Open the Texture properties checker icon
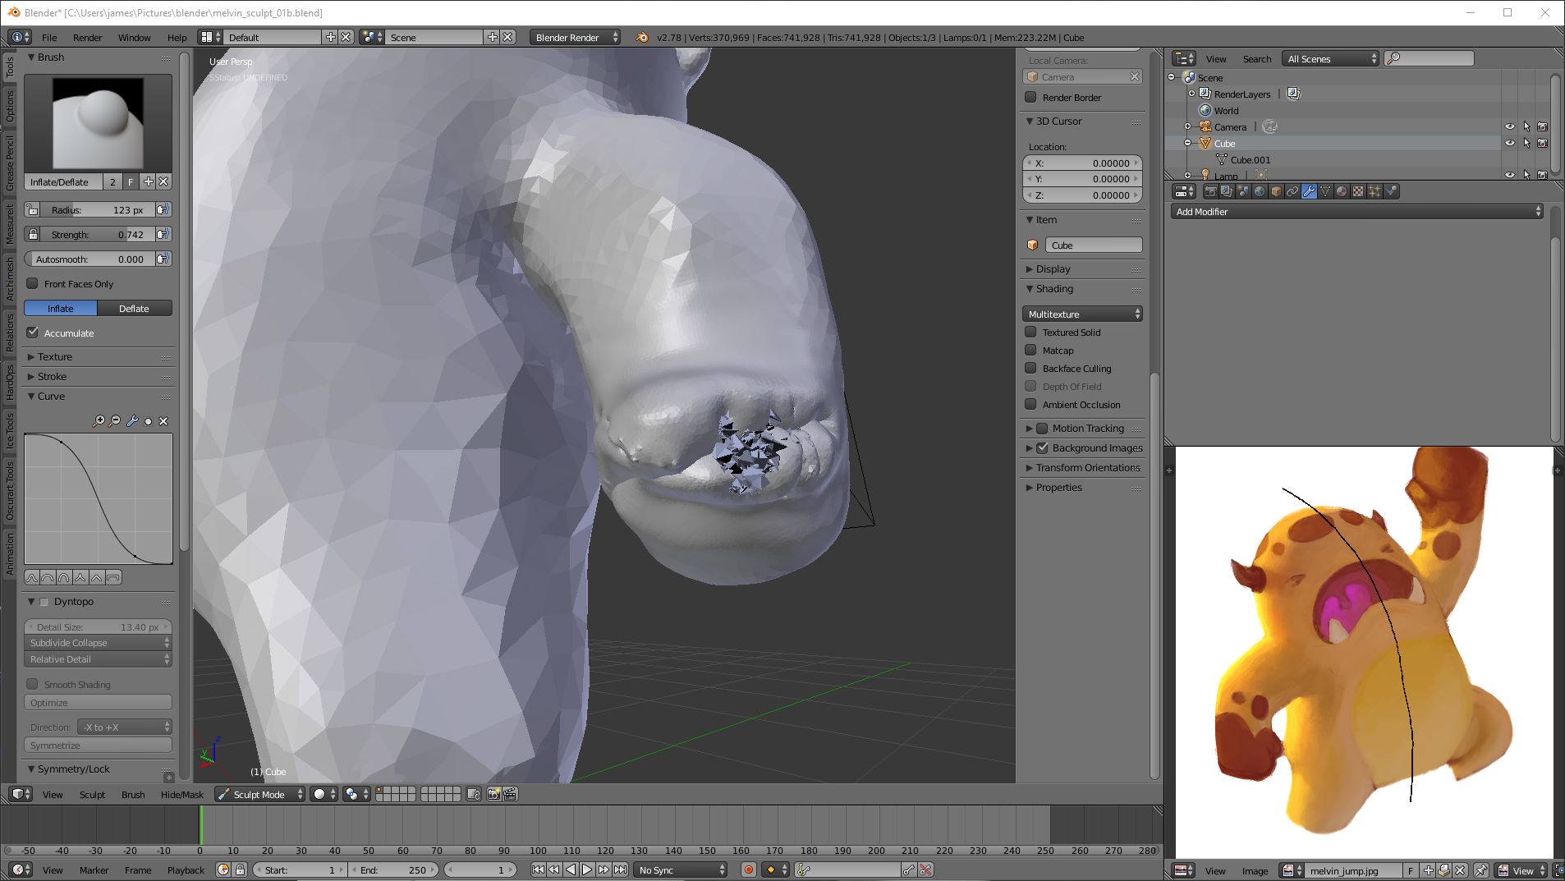The width and height of the screenshot is (1565, 881). [x=1358, y=191]
